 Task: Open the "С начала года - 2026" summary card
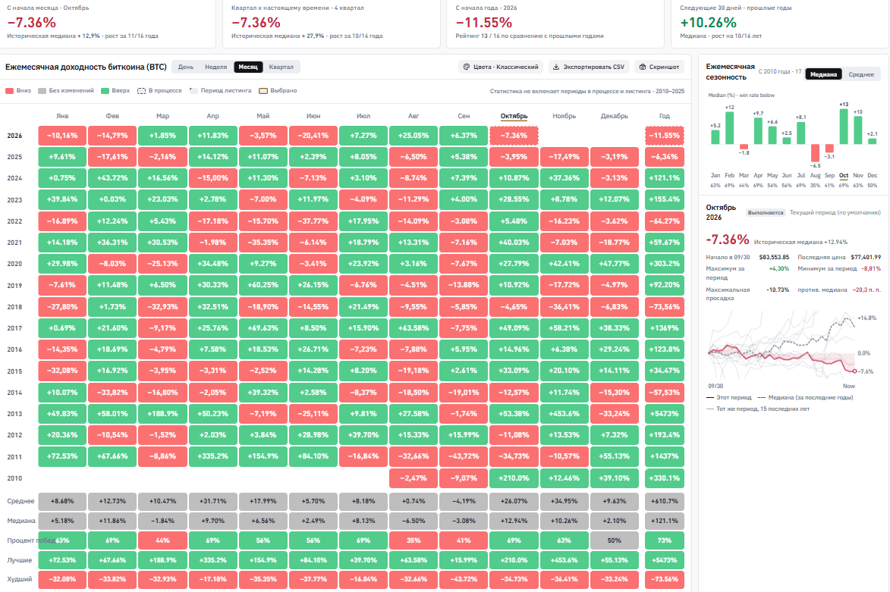pyautogui.click(x=556, y=23)
